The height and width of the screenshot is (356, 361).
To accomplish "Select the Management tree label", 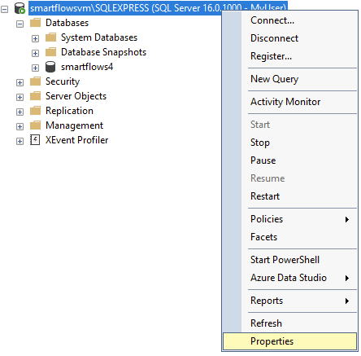I will [74, 125].
